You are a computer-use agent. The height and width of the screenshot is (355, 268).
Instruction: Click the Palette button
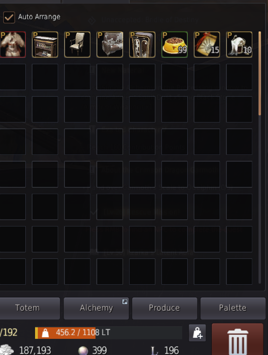tap(233, 308)
